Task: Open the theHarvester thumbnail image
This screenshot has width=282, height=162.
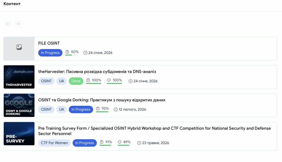Action: click(x=19, y=77)
